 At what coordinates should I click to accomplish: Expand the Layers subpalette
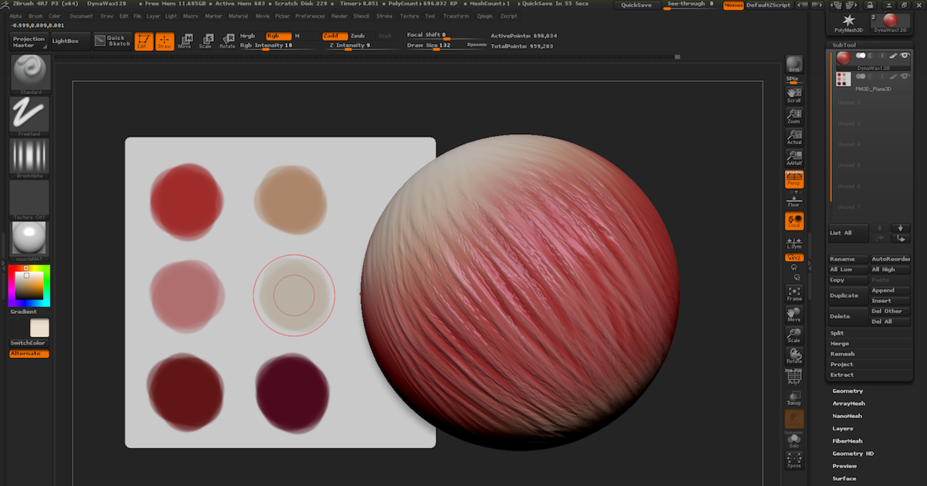tap(843, 428)
